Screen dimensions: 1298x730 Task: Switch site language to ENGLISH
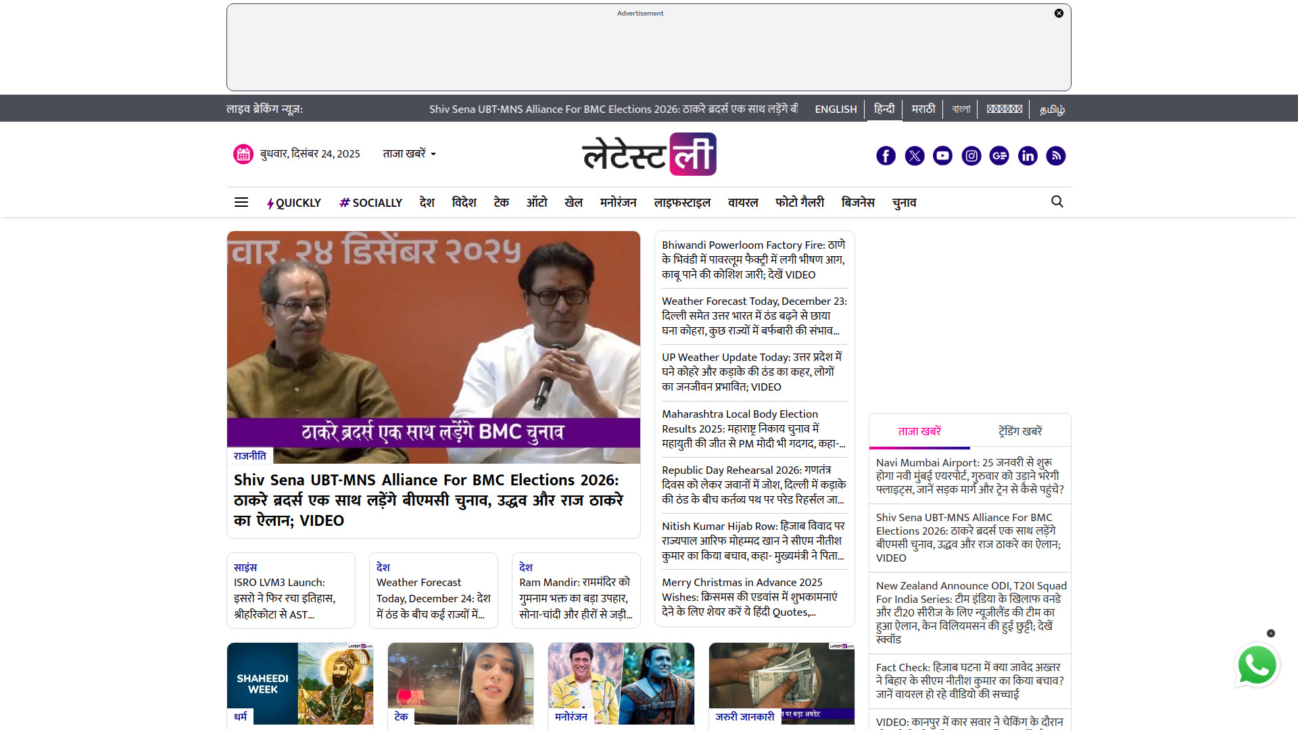[836, 109]
